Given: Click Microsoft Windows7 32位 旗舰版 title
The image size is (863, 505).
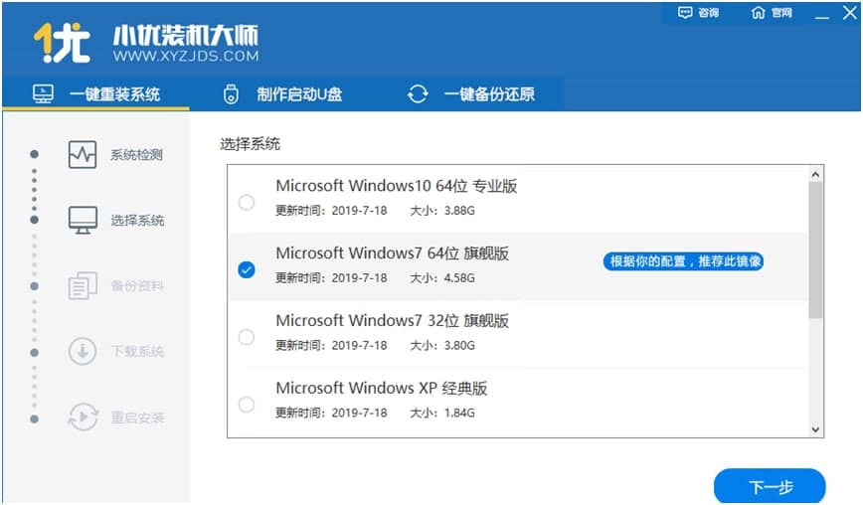Looking at the screenshot, I should click(x=392, y=321).
